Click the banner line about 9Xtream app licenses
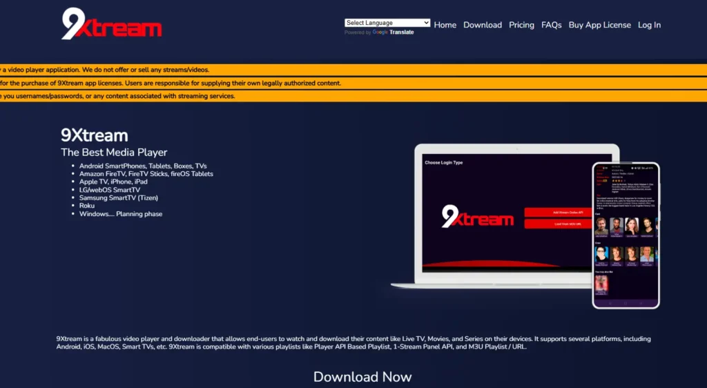This screenshot has height=388, width=707. click(x=353, y=83)
